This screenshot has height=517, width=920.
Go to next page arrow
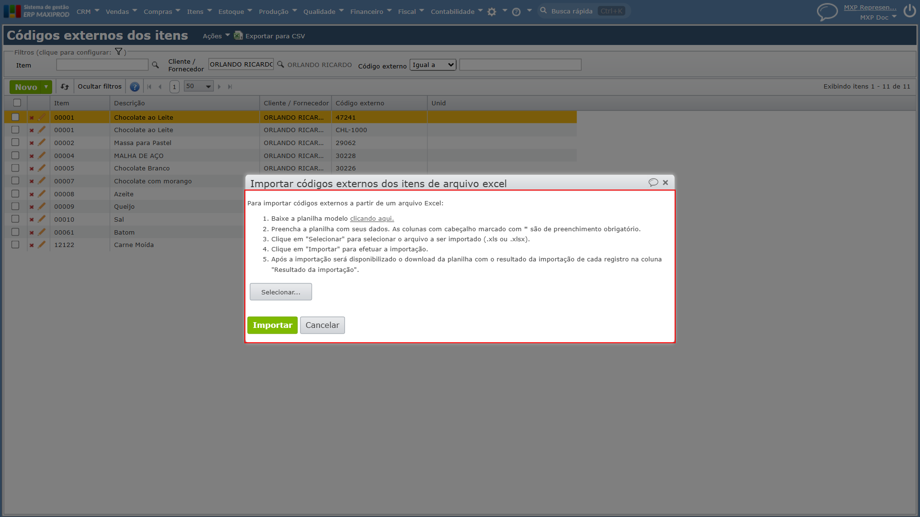tap(219, 87)
